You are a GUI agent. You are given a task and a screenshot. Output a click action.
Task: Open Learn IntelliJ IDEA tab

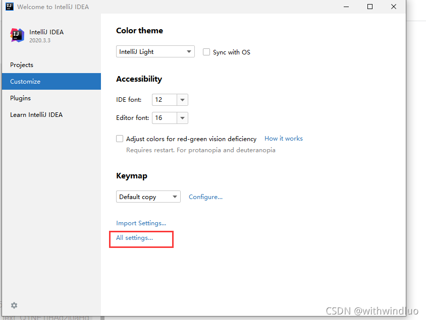pyautogui.click(x=51, y=115)
